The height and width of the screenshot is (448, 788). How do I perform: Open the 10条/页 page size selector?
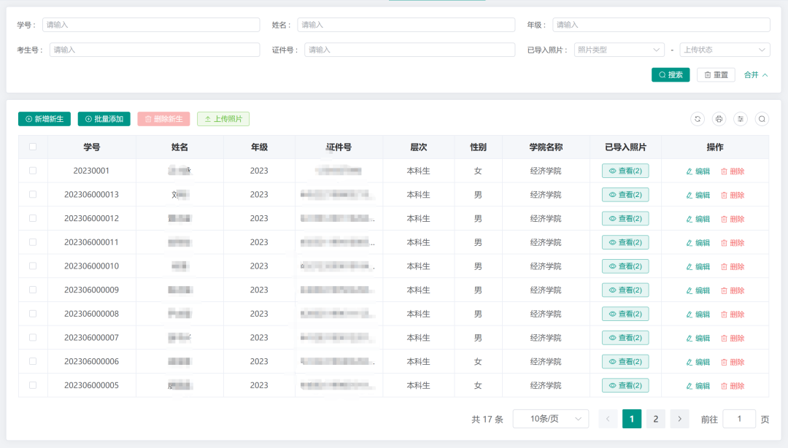click(x=550, y=419)
